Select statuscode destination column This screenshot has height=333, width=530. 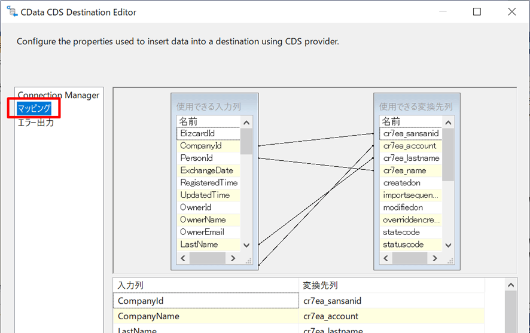pos(411,245)
